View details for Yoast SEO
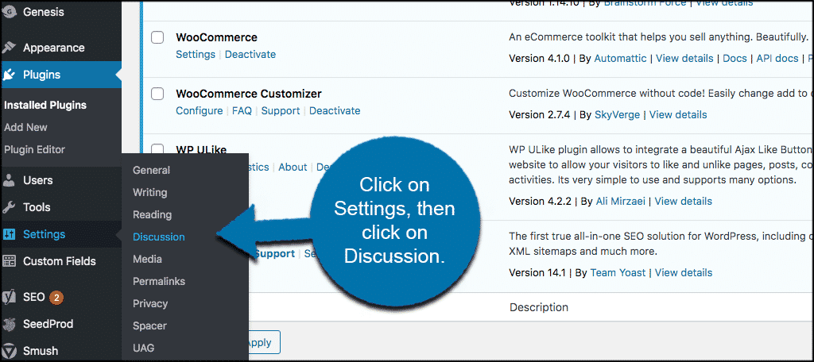 pyautogui.click(x=684, y=273)
